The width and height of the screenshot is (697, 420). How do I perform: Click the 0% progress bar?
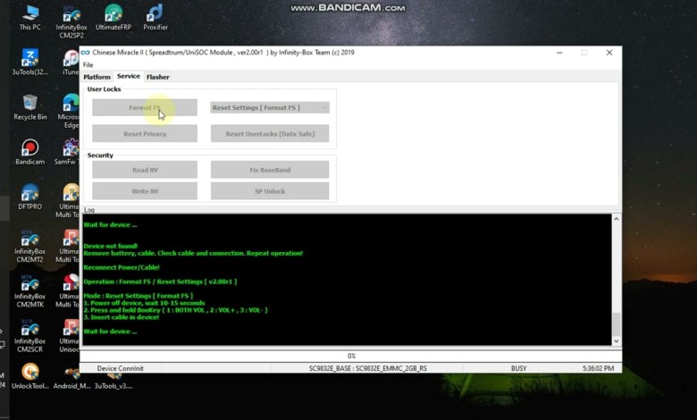click(351, 356)
